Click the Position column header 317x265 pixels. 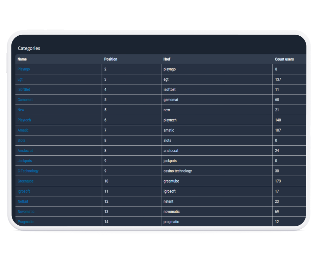(x=111, y=59)
